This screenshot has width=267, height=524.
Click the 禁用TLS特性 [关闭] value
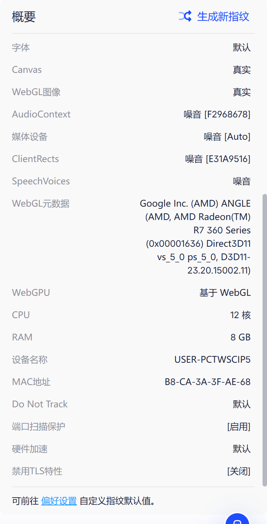coord(239,471)
